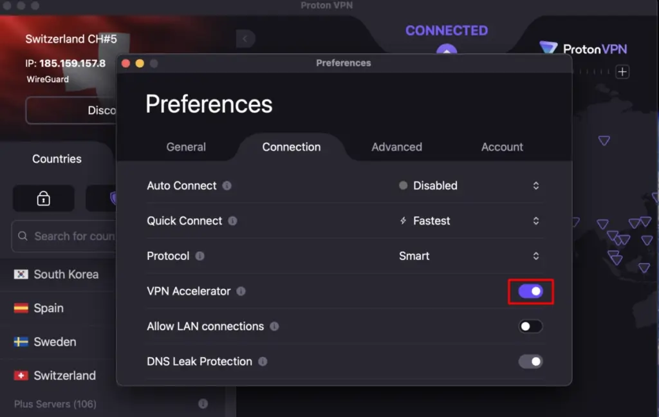659x417 pixels.
Task: Click the info icon beside Quick Connect
Action: 232,221
